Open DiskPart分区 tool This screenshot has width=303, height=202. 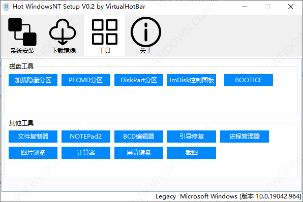click(x=139, y=80)
